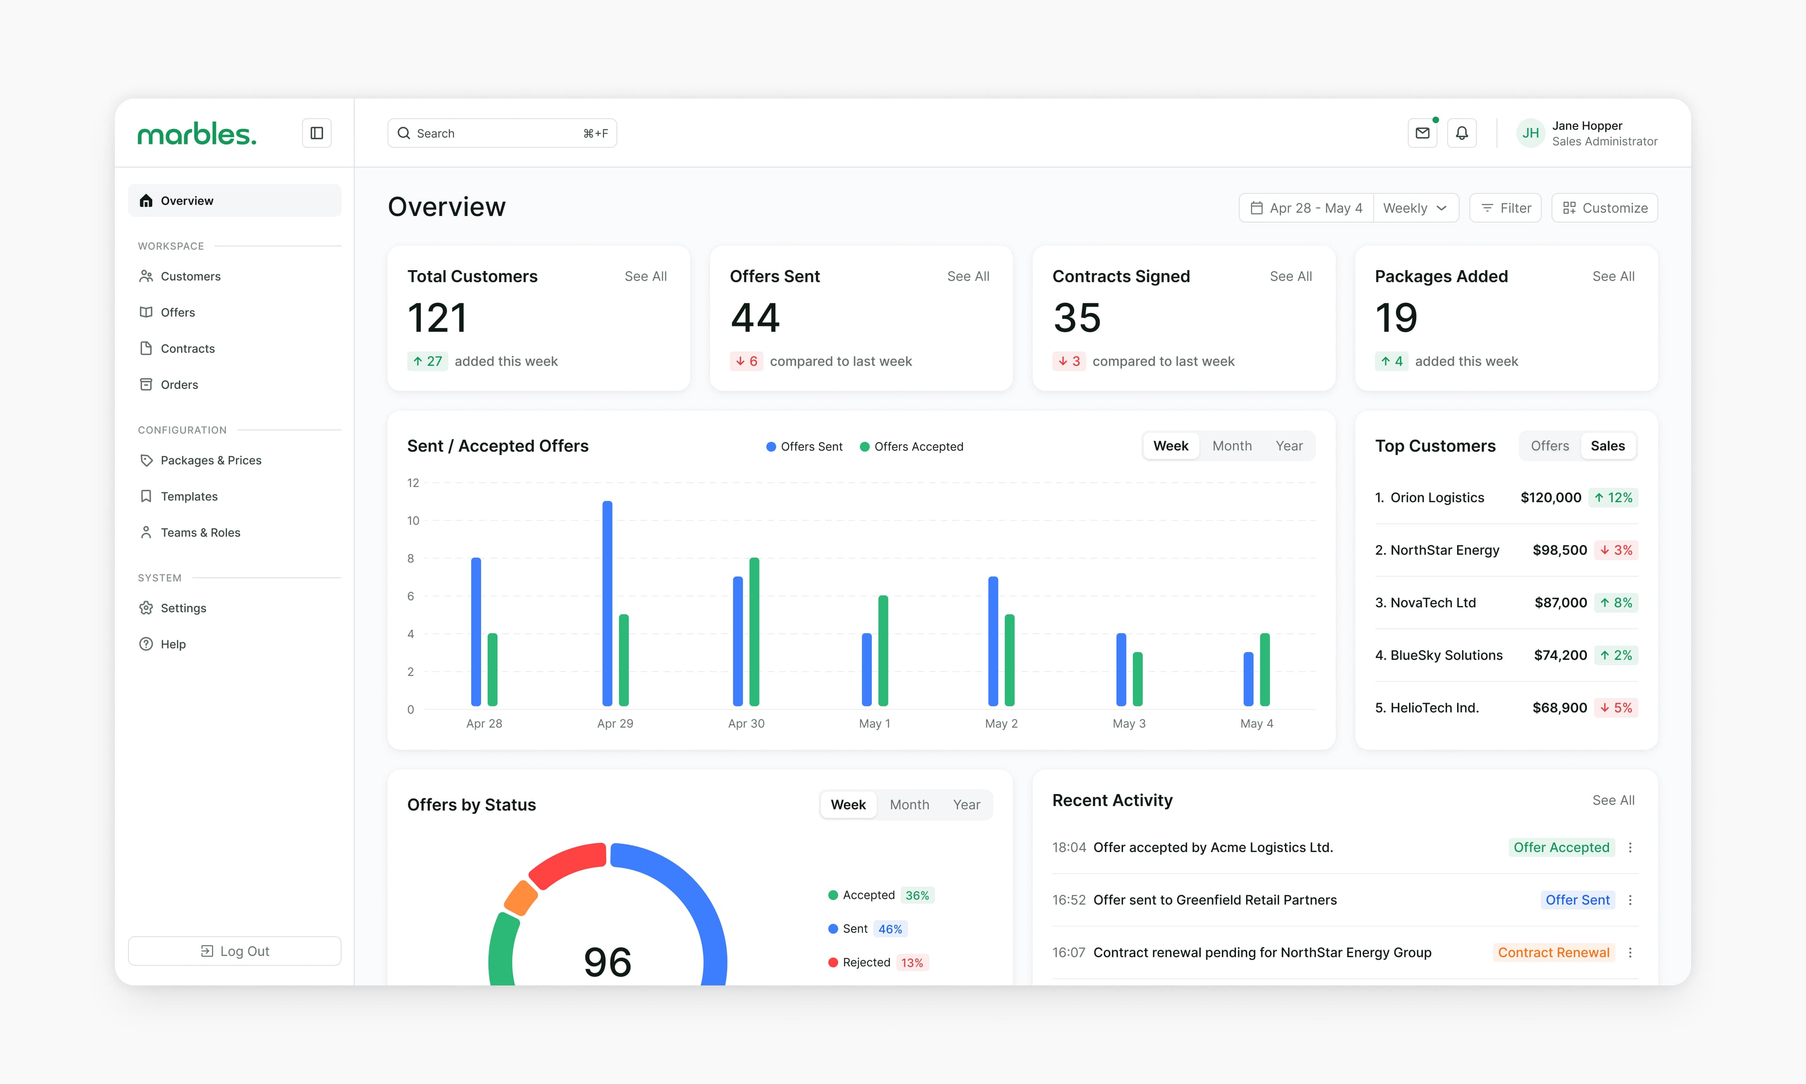Click the marbles. logo
This screenshot has width=1806, height=1084.
pyautogui.click(x=197, y=134)
